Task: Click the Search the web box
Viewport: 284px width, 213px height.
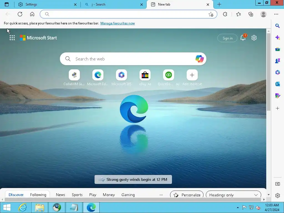Action: pyautogui.click(x=133, y=59)
